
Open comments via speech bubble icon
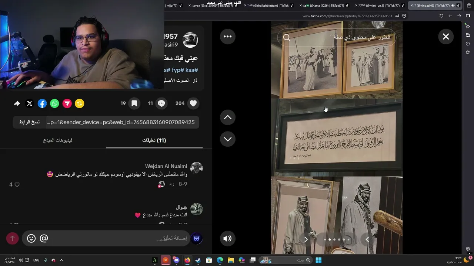(161, 103)
